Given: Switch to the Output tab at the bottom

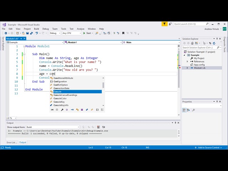Looking at the screenshot, I should (x=22, y=142).
